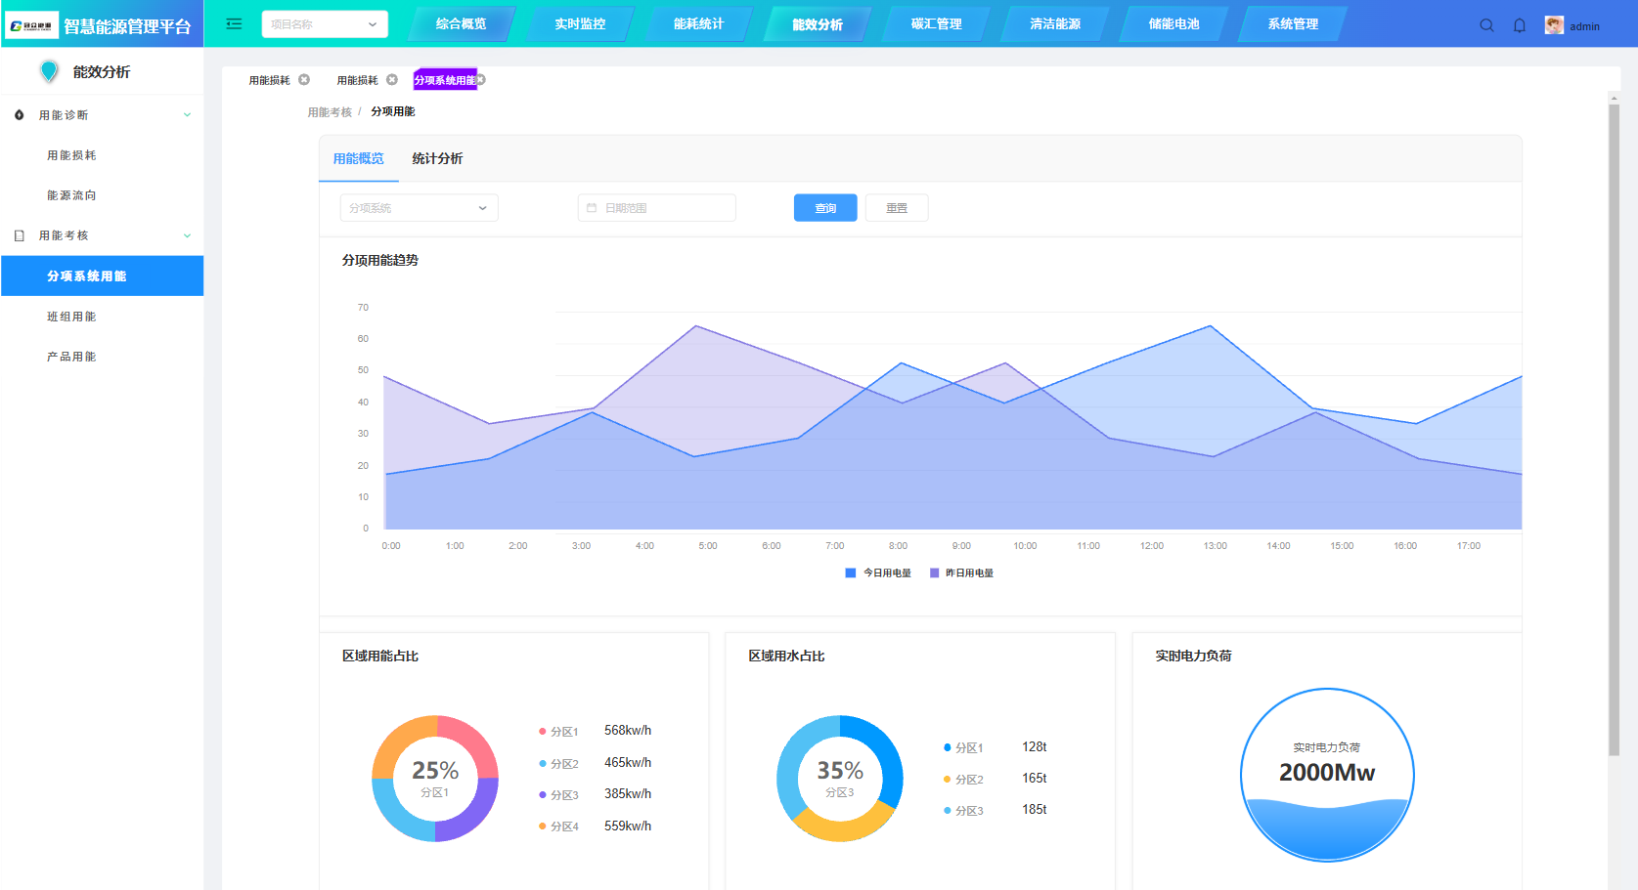Click the 能效分析 sidebar header icon
Image resolution: width=1638 pixels, height=890 pixels.
(49, 71)
